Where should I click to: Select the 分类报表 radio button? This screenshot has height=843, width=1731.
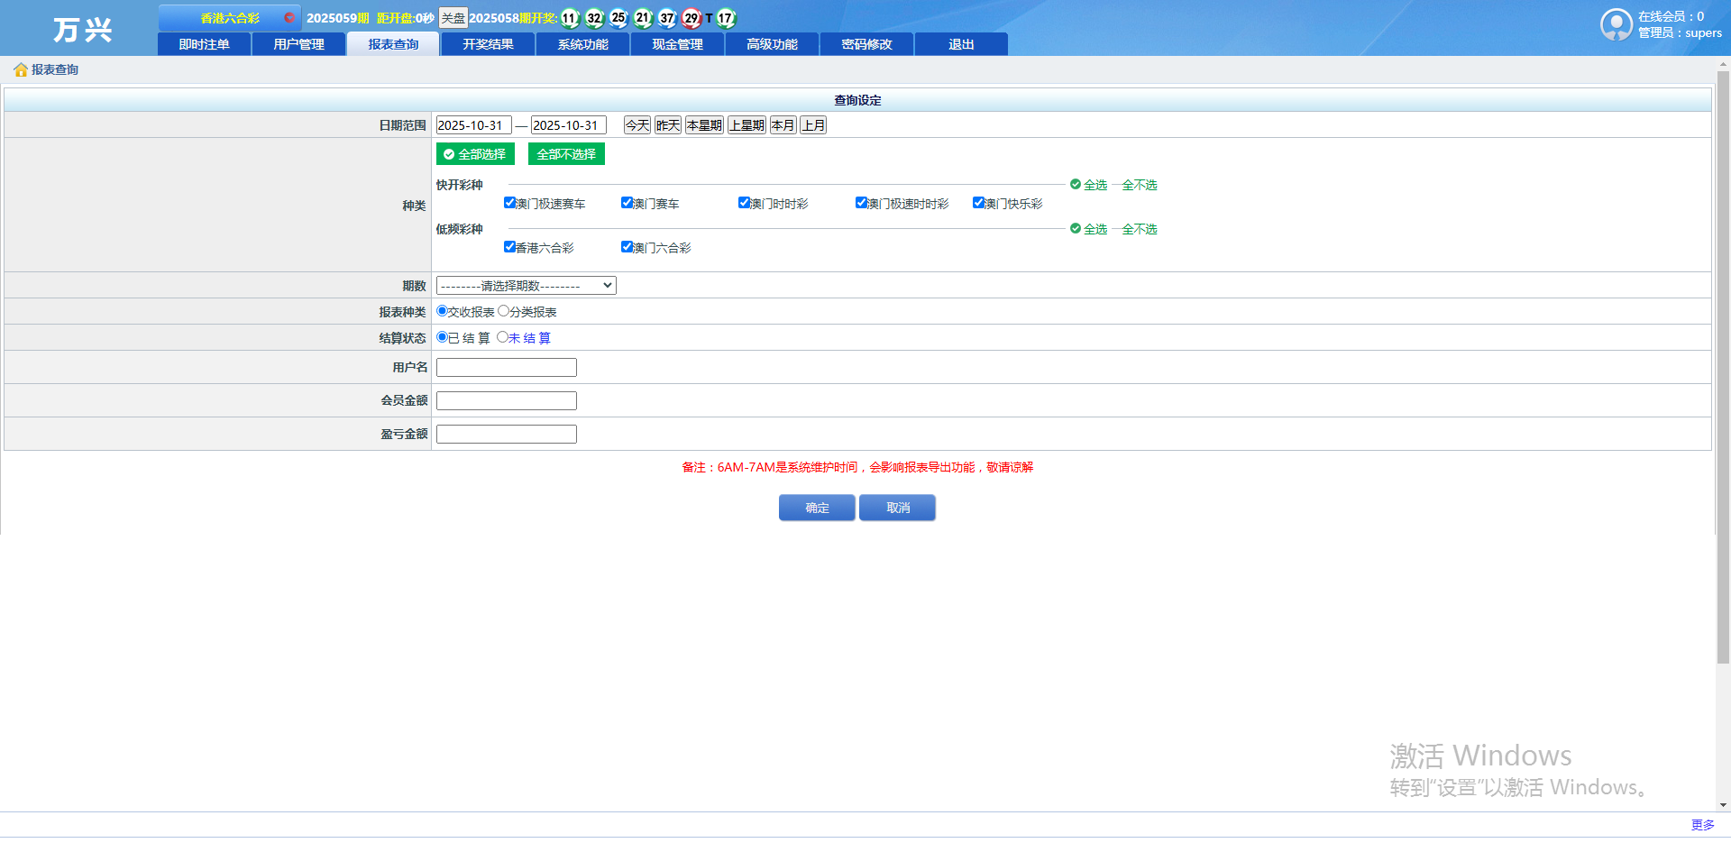(x=503, y=311)
